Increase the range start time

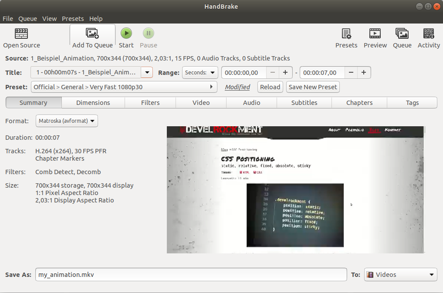285,73
